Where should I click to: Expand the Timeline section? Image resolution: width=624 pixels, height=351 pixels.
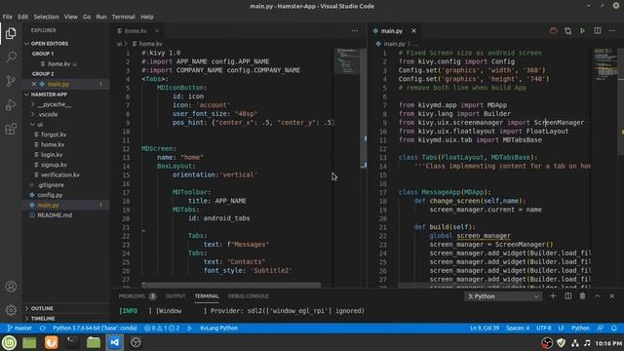coord(43,319)
